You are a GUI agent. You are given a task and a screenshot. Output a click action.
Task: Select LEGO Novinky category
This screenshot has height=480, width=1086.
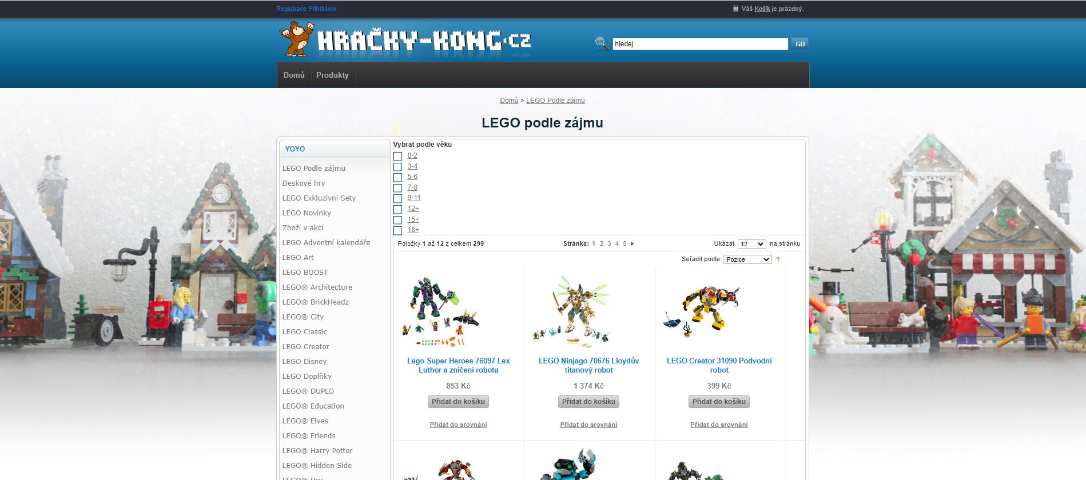(x=307, y=213)
